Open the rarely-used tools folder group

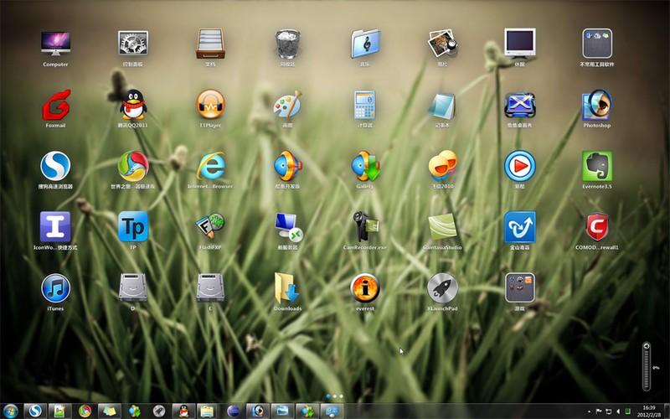point(597,44)
